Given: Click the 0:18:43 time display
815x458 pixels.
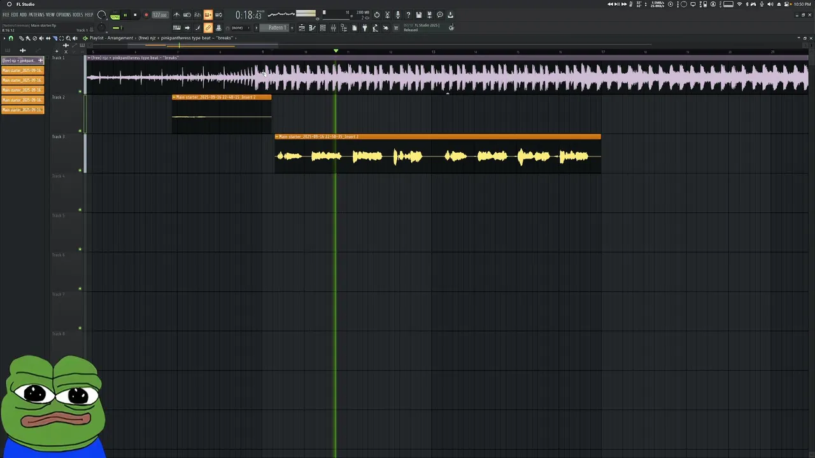Looking at the screenshot, I should tap(248, 15).
